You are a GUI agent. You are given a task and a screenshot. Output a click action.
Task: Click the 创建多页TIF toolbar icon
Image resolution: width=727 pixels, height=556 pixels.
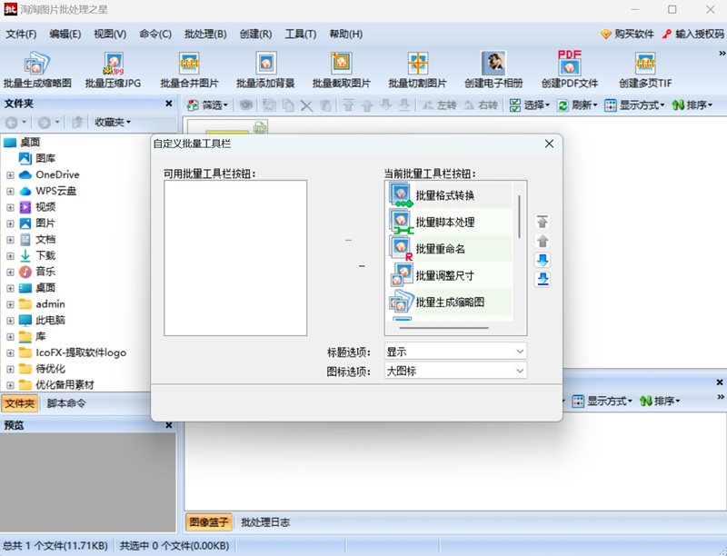[x=645, y=70]
